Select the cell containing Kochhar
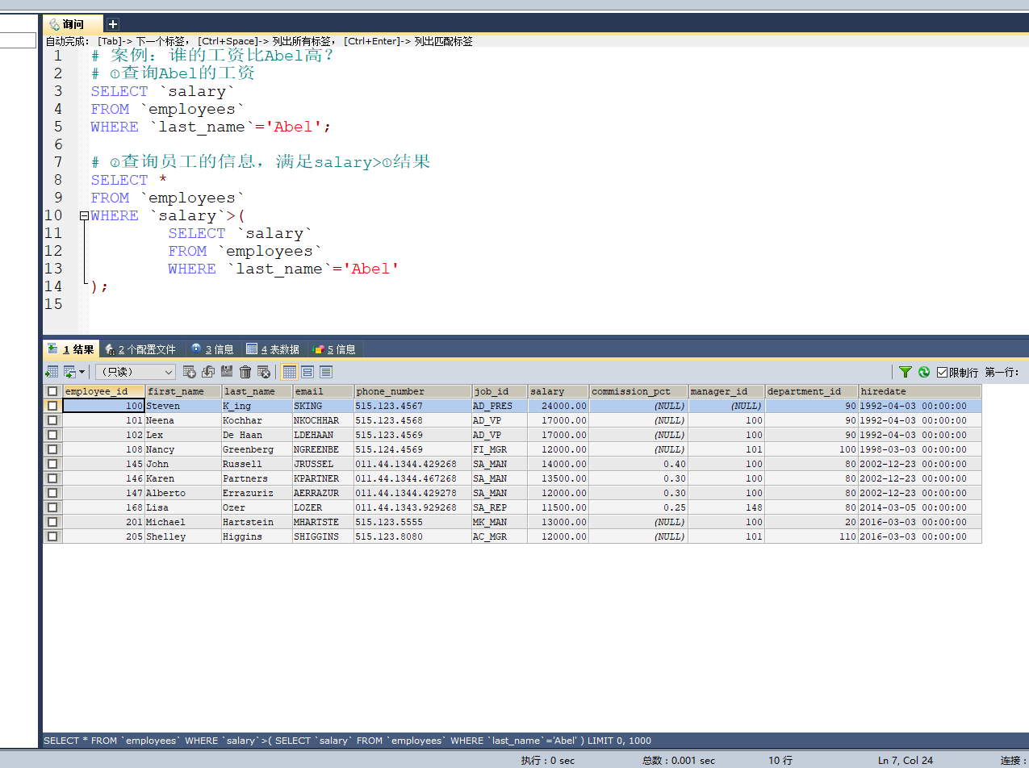The image size is (1029, 768). pyautogui.click(x=257, y=420)
